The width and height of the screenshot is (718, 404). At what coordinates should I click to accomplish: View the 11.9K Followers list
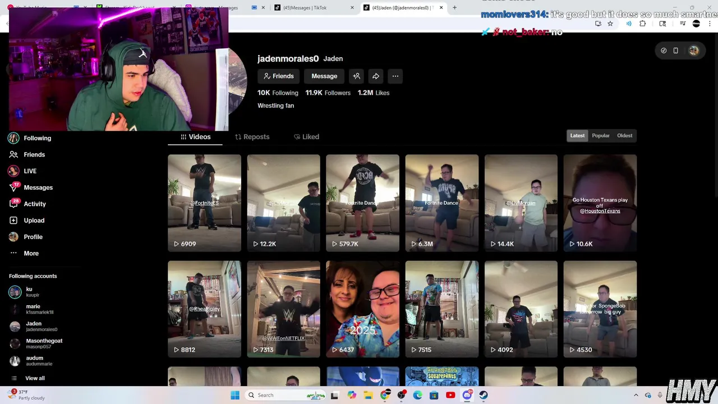[328, 93]
